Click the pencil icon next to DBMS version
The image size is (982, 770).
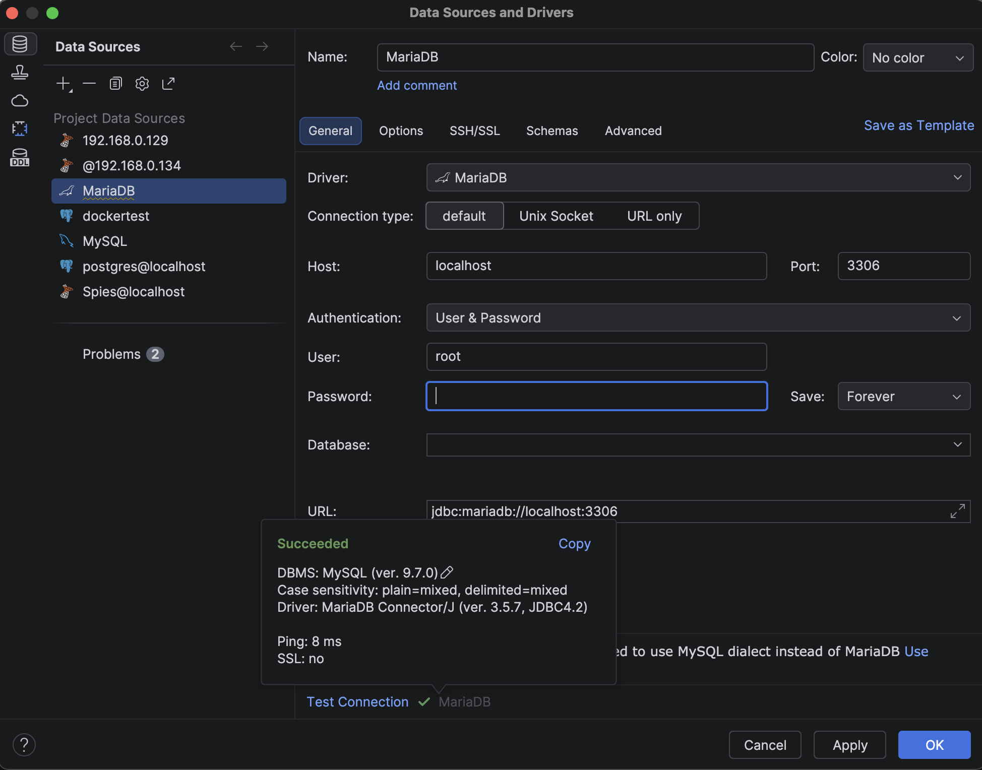(x=447, y=572)
